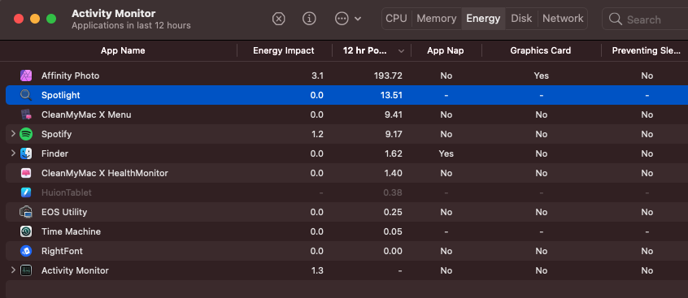Viewport: 688px width, 298px height.
Task: Click into the Search field
Action: point(645,19)
